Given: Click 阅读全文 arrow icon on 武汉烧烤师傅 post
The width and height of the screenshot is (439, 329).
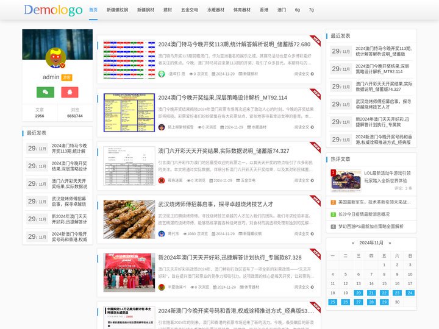Looking at the screenshot, I should [x=312, y=234].
